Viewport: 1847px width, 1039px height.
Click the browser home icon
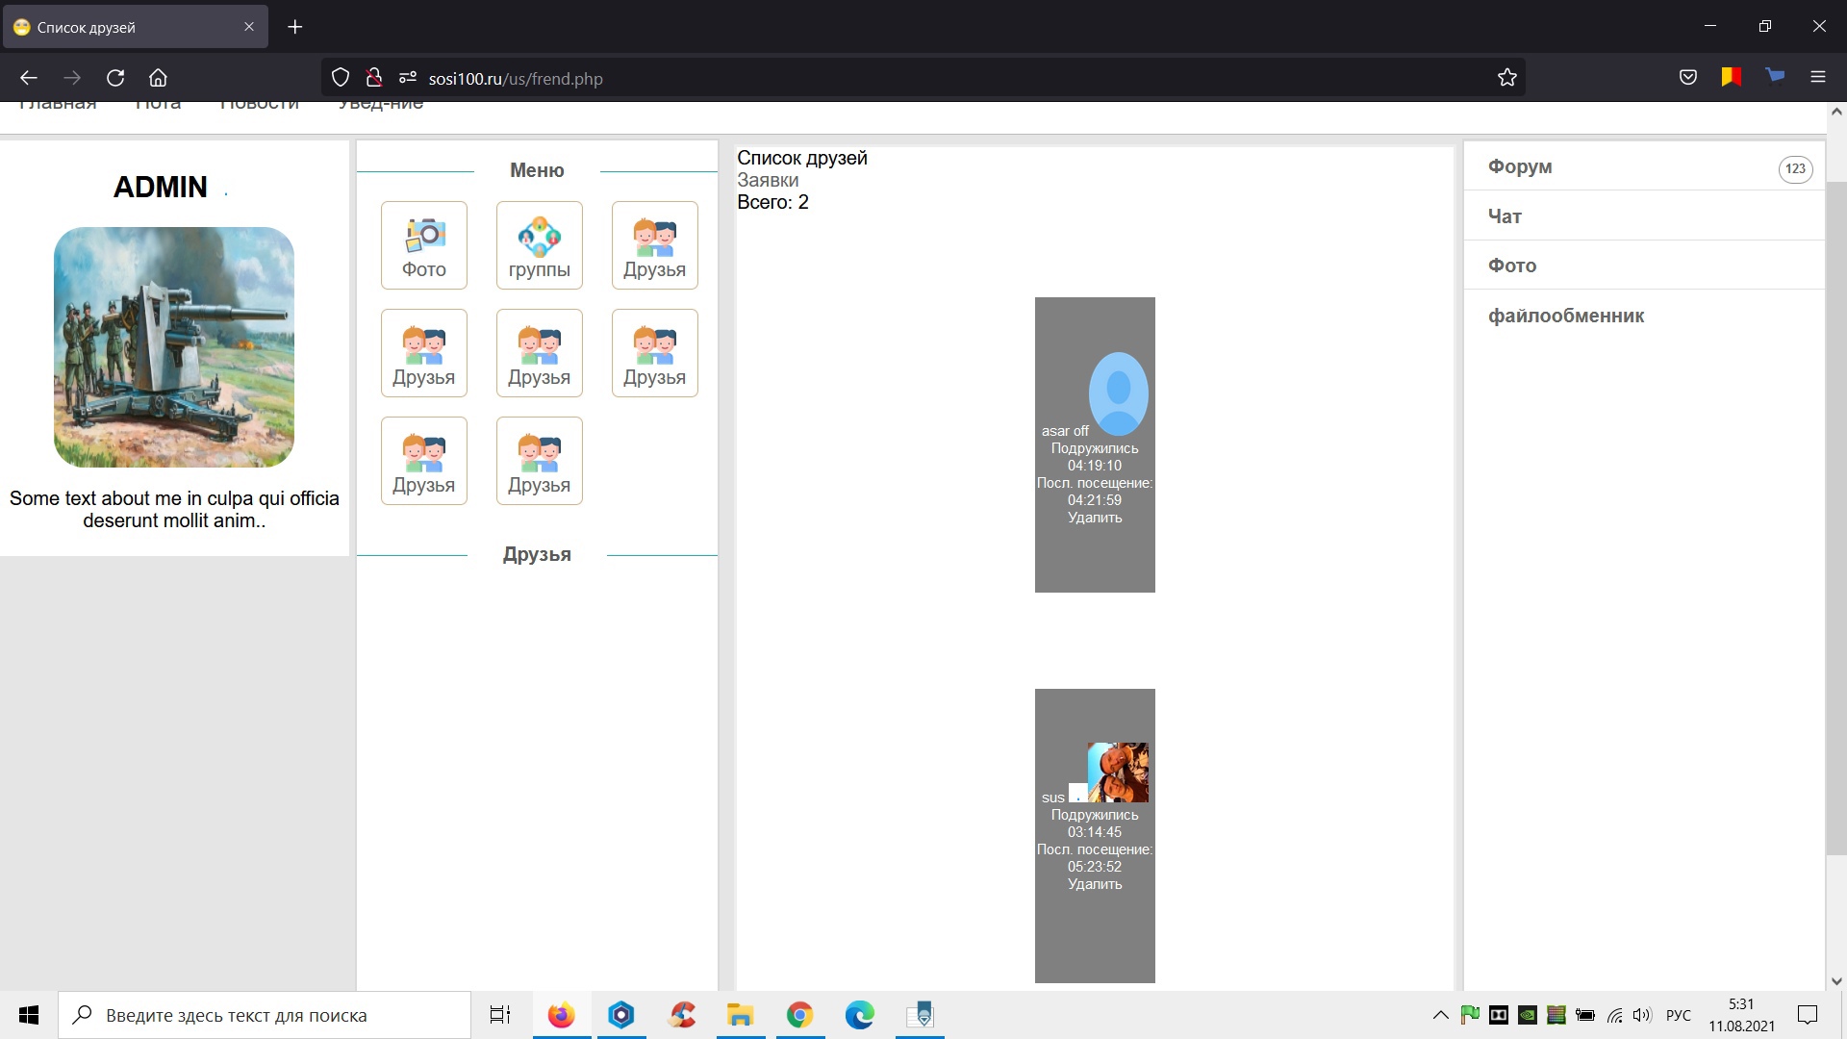pyautogui.click(x=158, y=78)
